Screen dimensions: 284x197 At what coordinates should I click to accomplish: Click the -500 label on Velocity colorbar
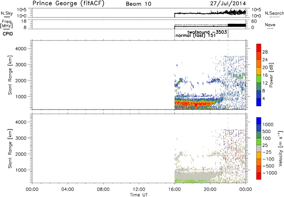coord(268,166)
